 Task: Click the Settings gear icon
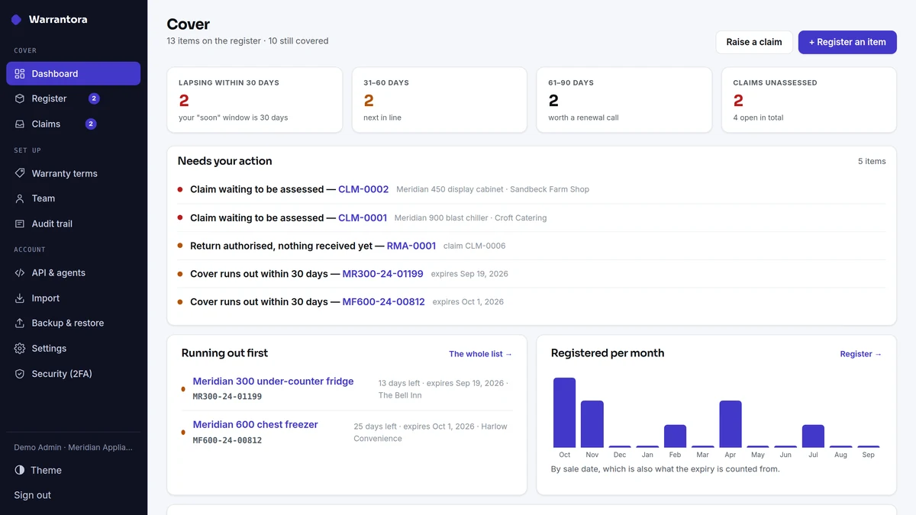tap(20, 348)
